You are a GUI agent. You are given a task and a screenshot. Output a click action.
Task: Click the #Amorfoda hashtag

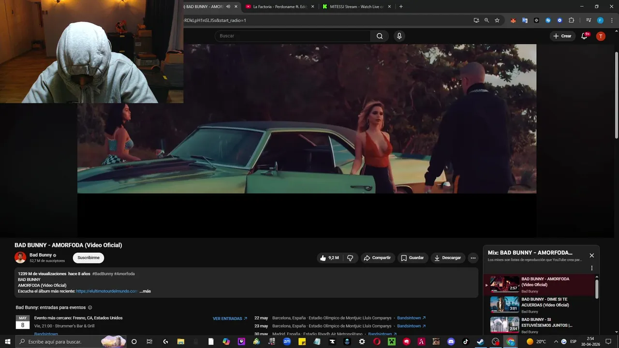pyautogui.click(x=124, y=274)
